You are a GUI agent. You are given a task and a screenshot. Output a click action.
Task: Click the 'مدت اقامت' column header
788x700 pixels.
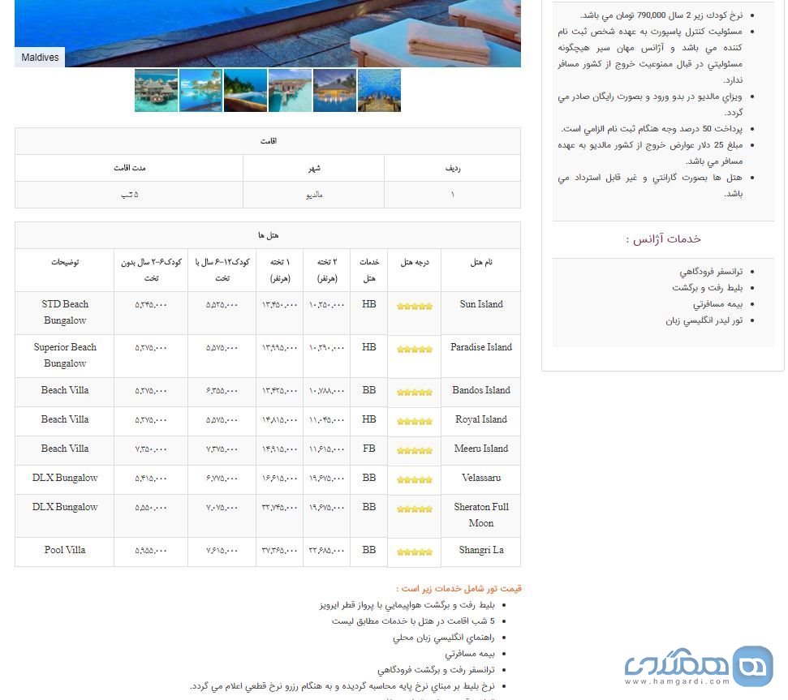click(129, 168)
